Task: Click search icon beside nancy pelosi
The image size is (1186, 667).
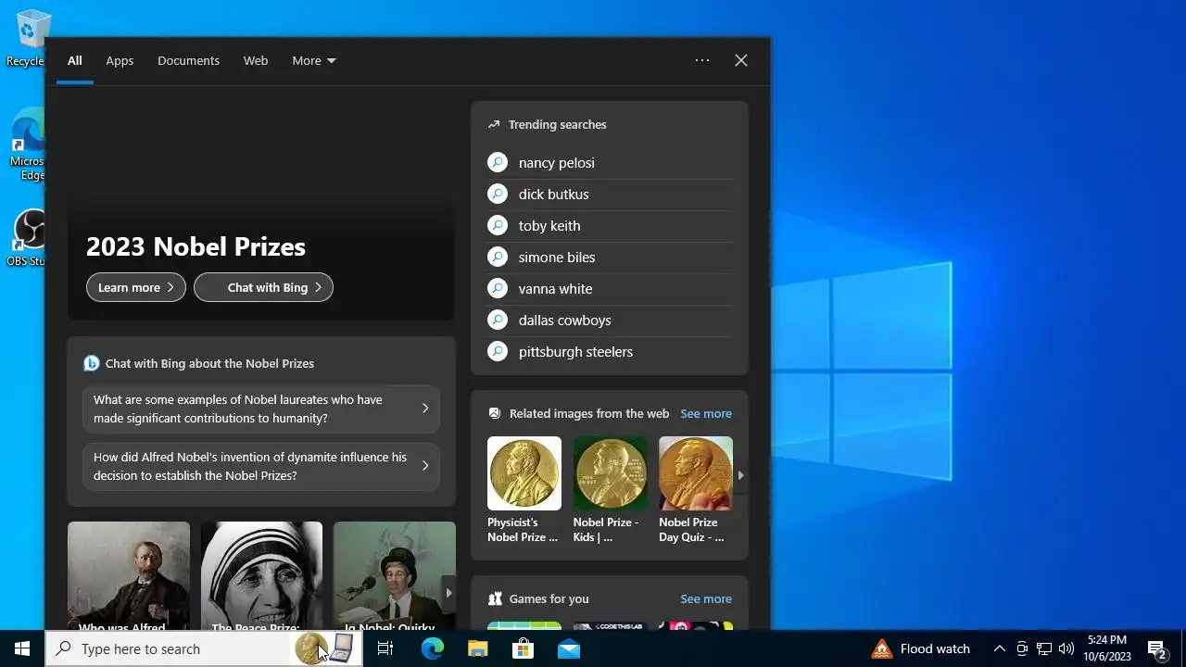Action: (x=498, y=162)
